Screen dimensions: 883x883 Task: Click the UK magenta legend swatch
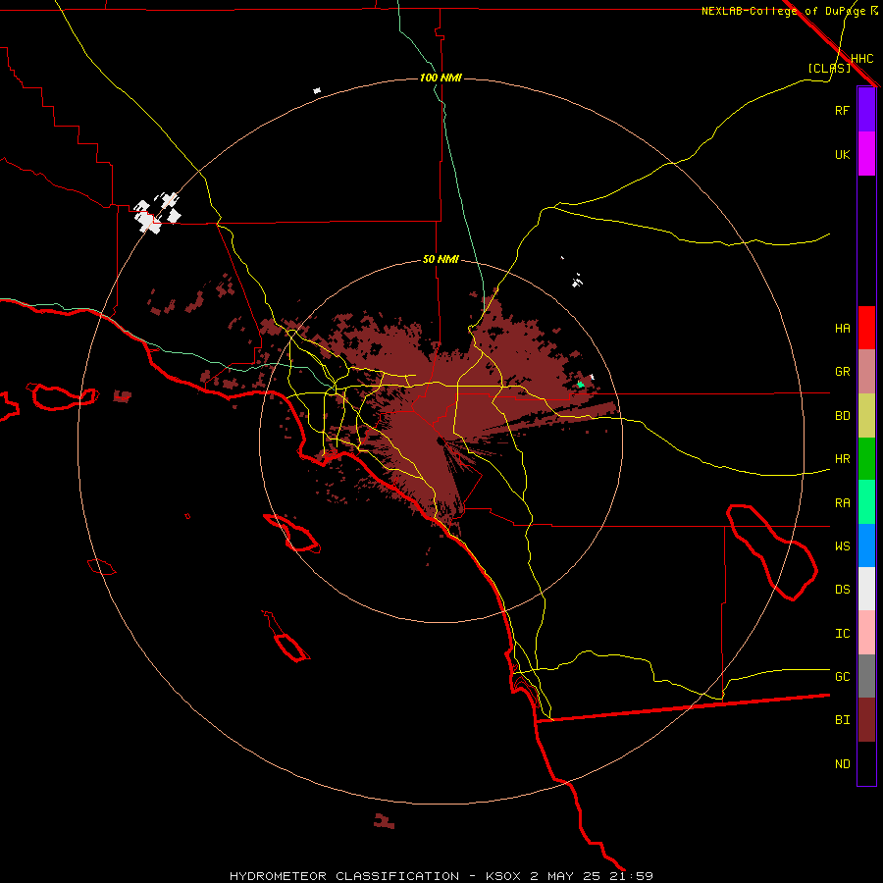pos(866,154)
